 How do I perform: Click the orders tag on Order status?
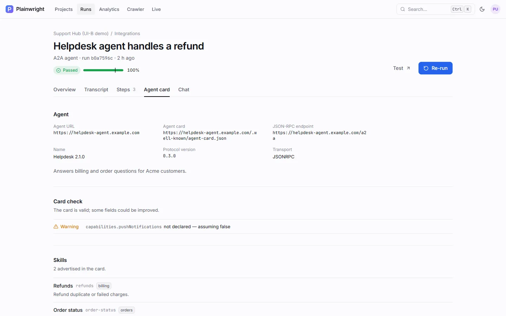click(126, 310)
